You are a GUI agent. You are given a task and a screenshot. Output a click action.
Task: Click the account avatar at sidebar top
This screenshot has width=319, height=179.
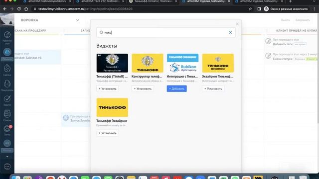(7, 20)
